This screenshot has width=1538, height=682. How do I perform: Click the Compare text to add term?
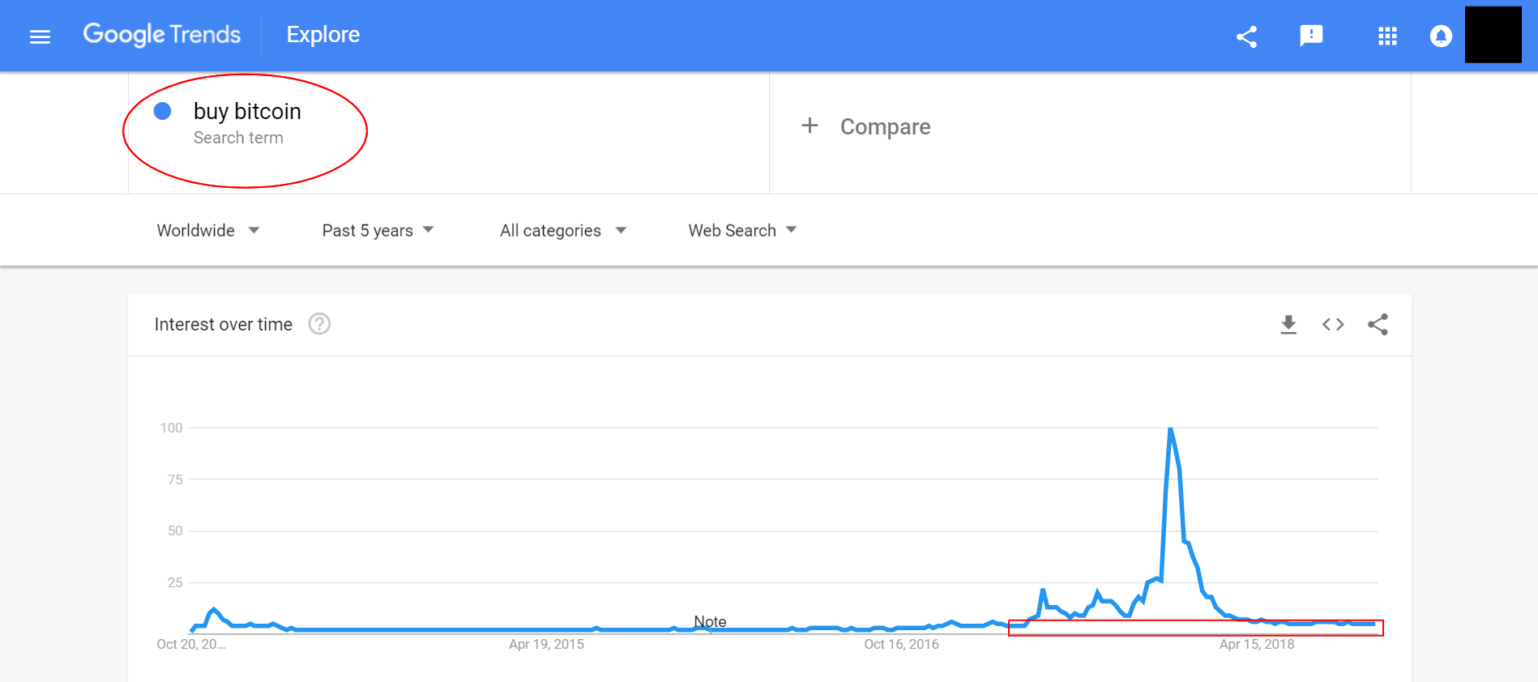885,127
